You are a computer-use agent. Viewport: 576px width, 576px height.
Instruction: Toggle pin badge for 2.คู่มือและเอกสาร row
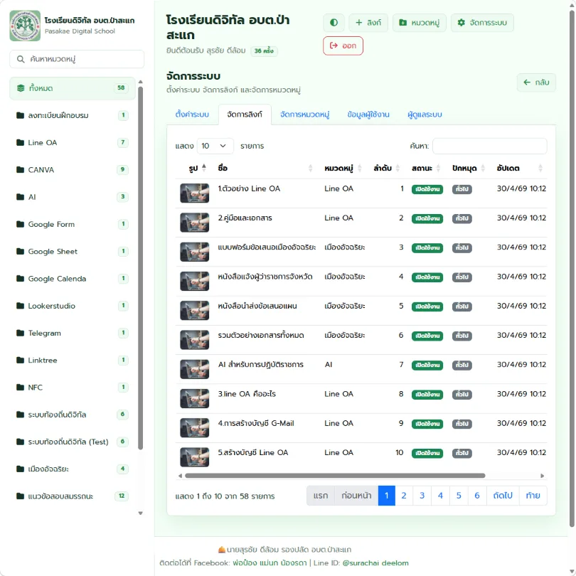coord(462,218)
